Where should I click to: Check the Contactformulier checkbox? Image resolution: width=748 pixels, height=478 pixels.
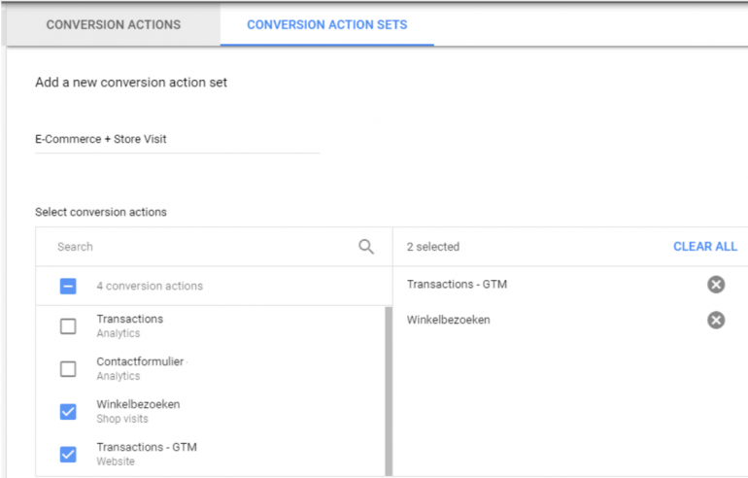[68, 369]
